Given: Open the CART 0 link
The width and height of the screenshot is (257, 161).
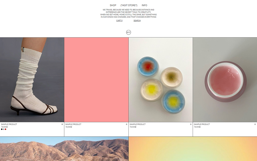Looking at the screenshot, I should [119, 20].
